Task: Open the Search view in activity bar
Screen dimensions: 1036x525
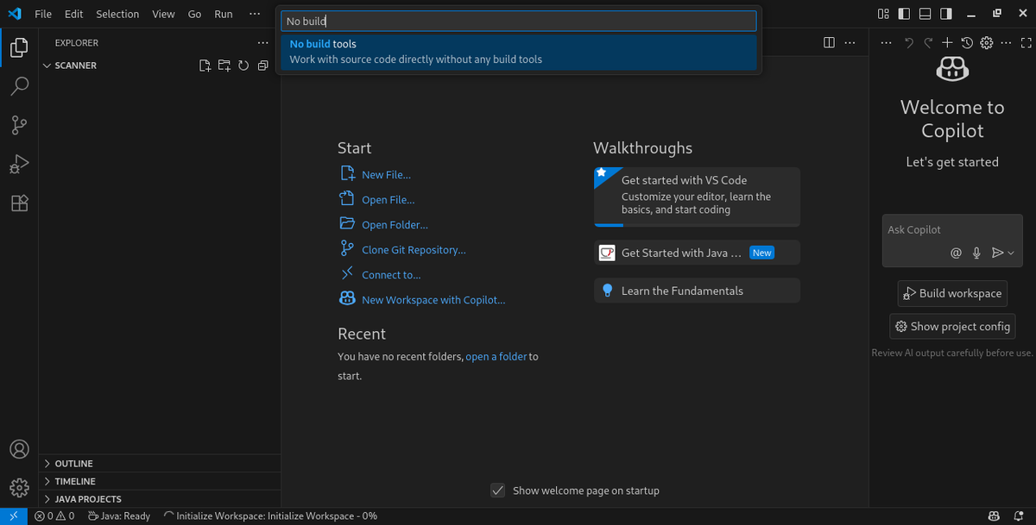Action: point(19,86)
